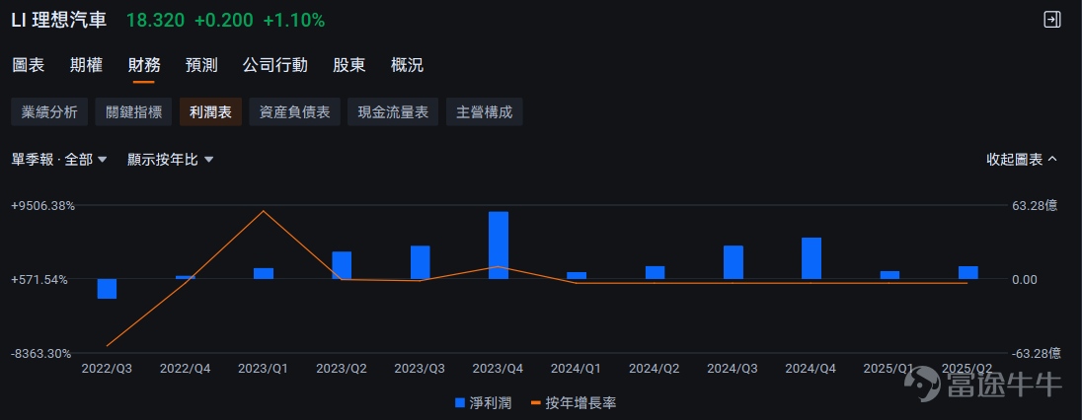Select the 利潤表 button
The image size is (1082, 420).
click(210, 111)
